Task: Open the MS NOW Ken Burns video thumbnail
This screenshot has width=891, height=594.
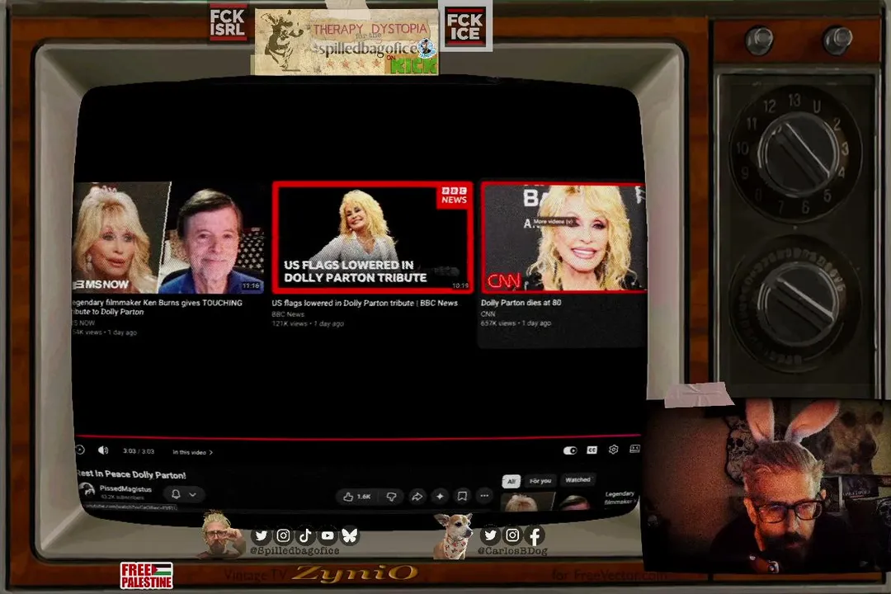Action: (168, 237)
